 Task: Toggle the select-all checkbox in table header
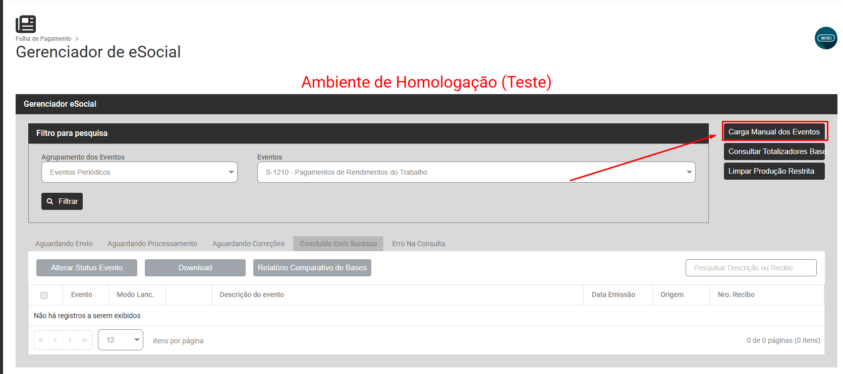point(44,295)
